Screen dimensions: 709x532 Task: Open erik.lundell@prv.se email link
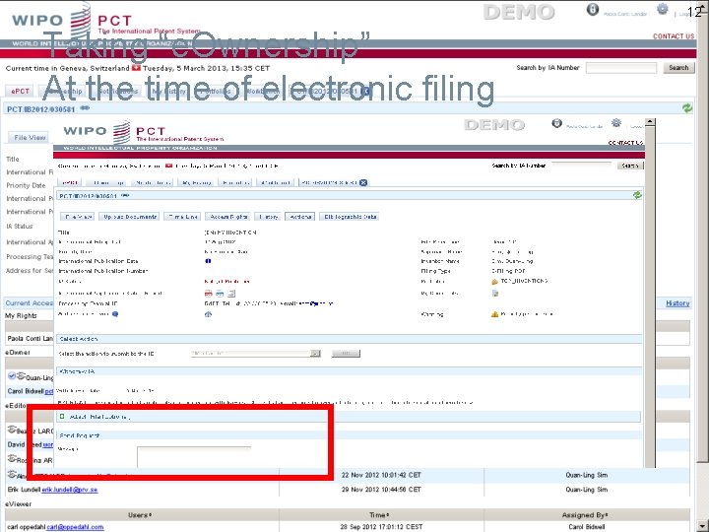(70, 490)
